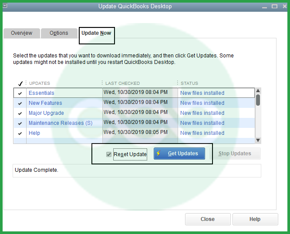
Task: Click the 'Update Complete.' status message
Action: coord(37,170)
